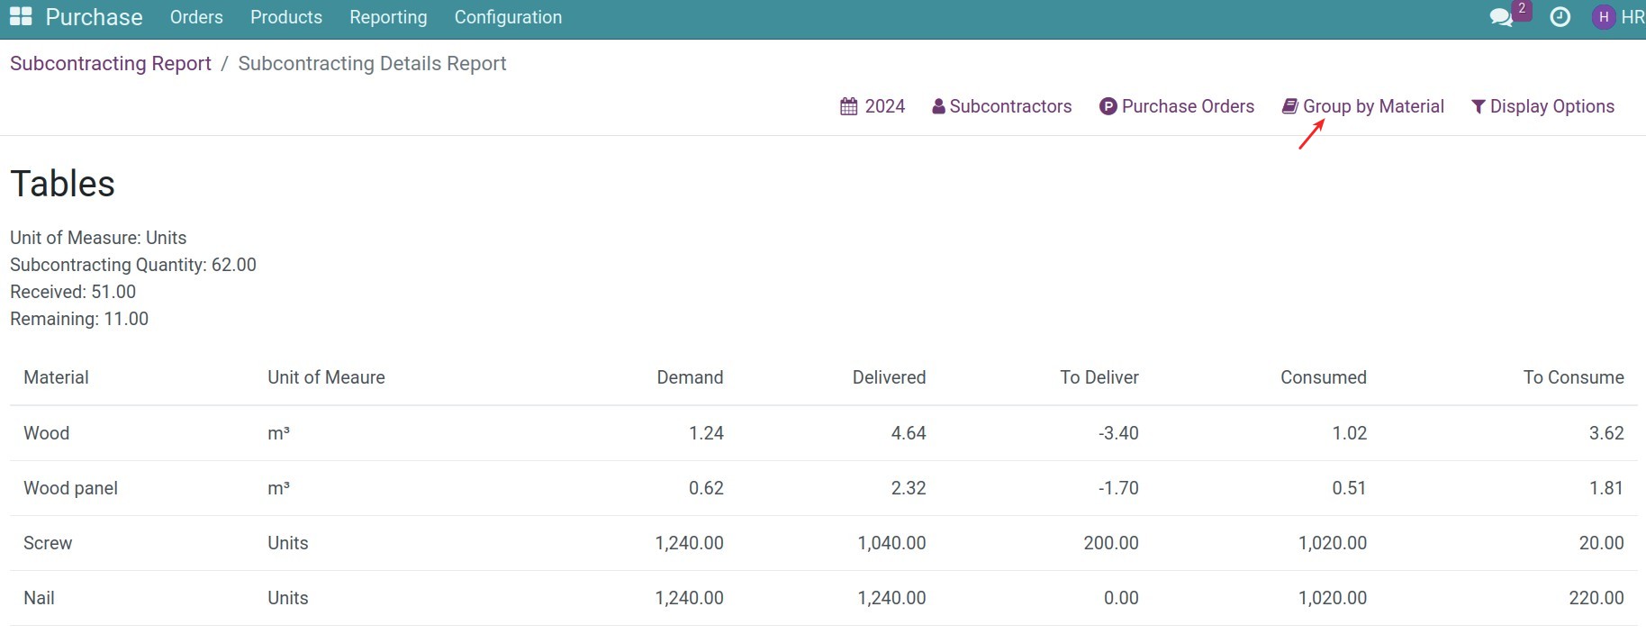This screenshot has width=1646, height=643.
Task: Click the Group by Material book icon
Action: 1289,106
